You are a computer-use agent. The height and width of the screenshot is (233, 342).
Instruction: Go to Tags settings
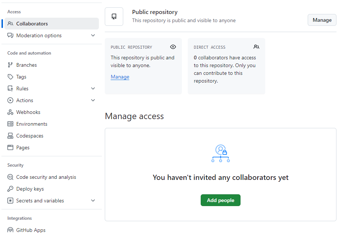click(x=52, y=77)
